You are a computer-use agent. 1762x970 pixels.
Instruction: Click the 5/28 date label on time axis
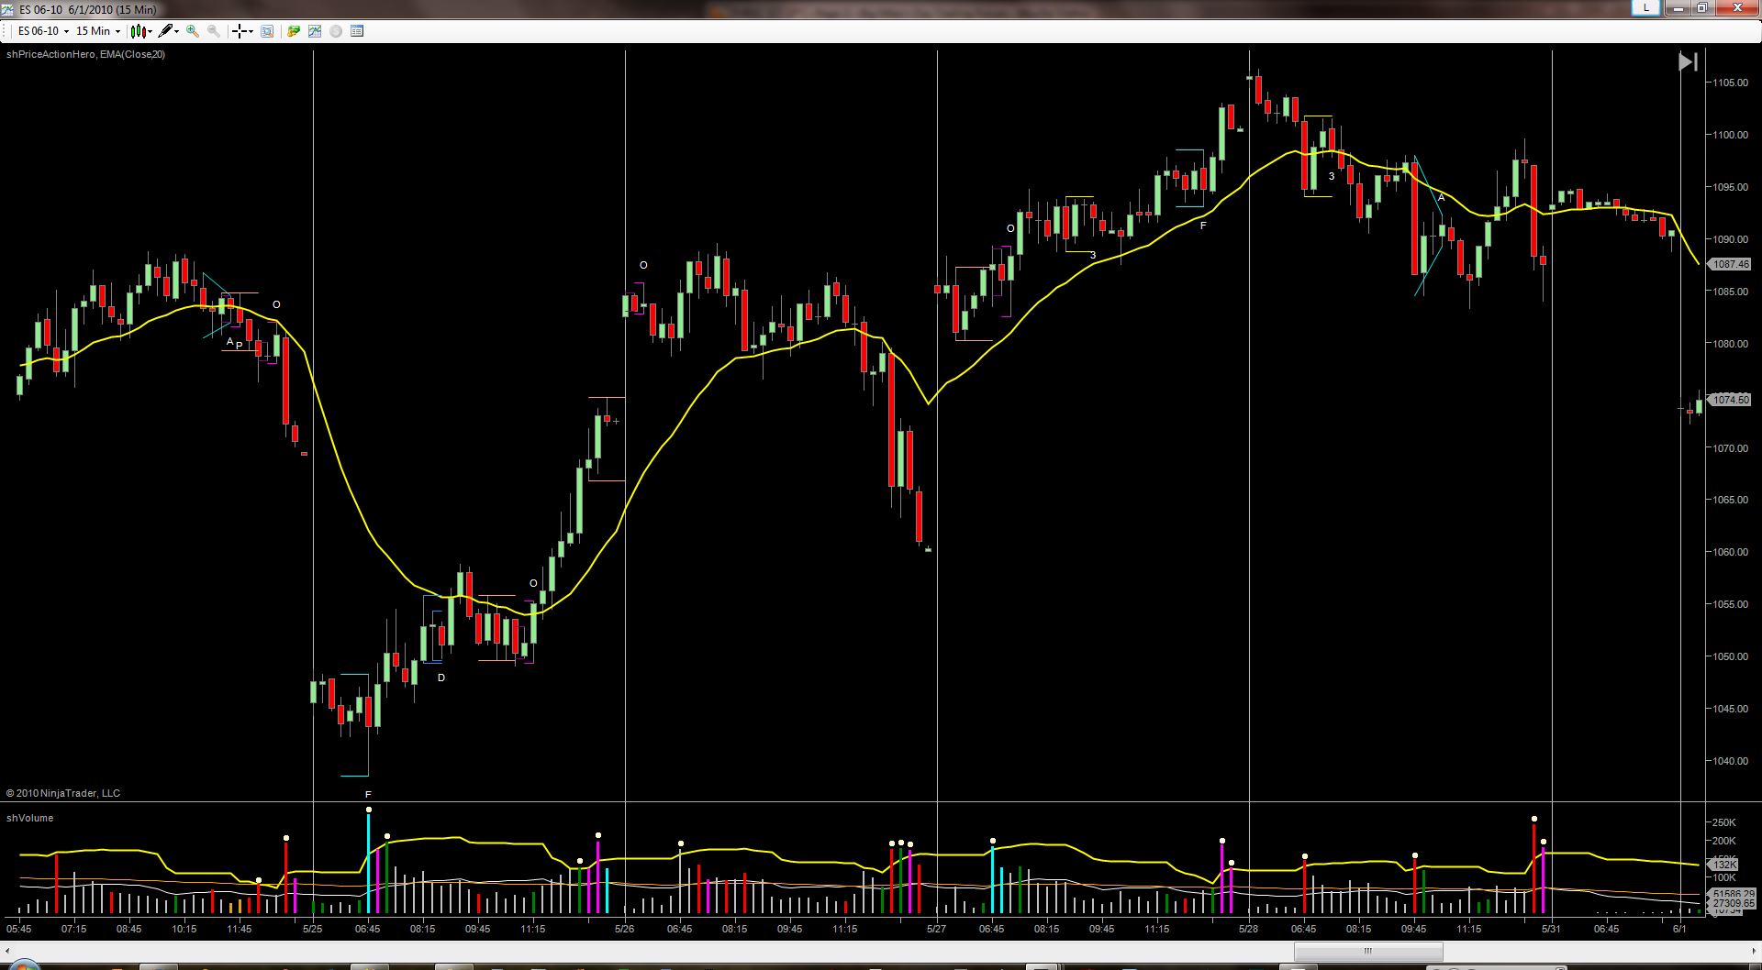[1249, 929]
